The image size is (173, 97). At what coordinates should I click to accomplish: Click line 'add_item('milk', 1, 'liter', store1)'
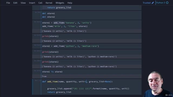65,26
